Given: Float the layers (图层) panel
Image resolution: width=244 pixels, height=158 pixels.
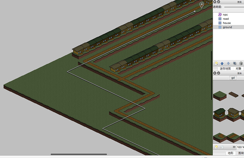Looking at the screenshot, I should click(219, 2).
